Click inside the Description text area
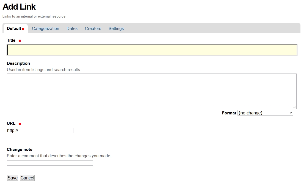The width and height of the screenshot is (301, 183). pyautogui.click(x=151, y=91)
